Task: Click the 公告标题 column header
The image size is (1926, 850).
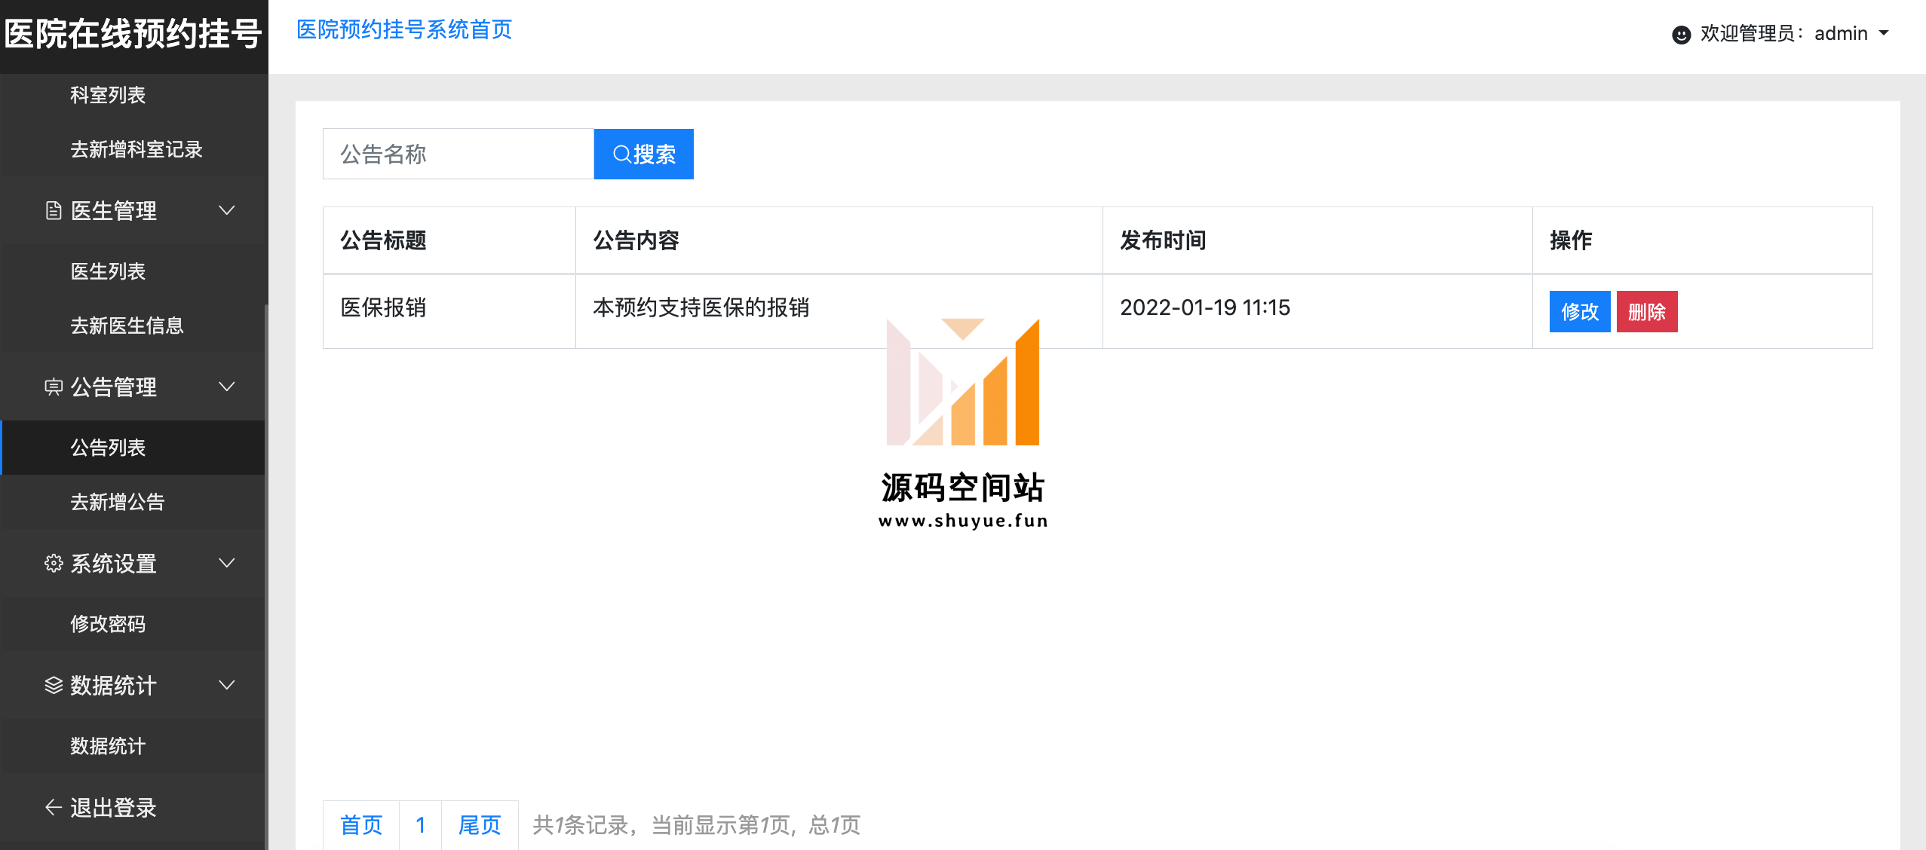Action: tap(449, 240)
